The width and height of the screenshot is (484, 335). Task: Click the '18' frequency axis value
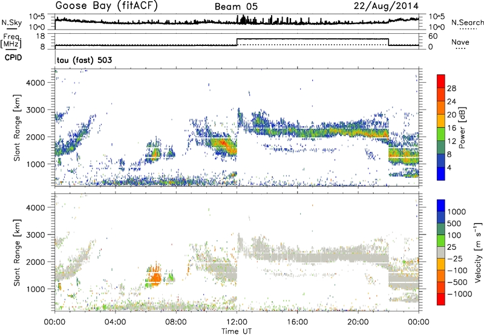coord(41,36)
